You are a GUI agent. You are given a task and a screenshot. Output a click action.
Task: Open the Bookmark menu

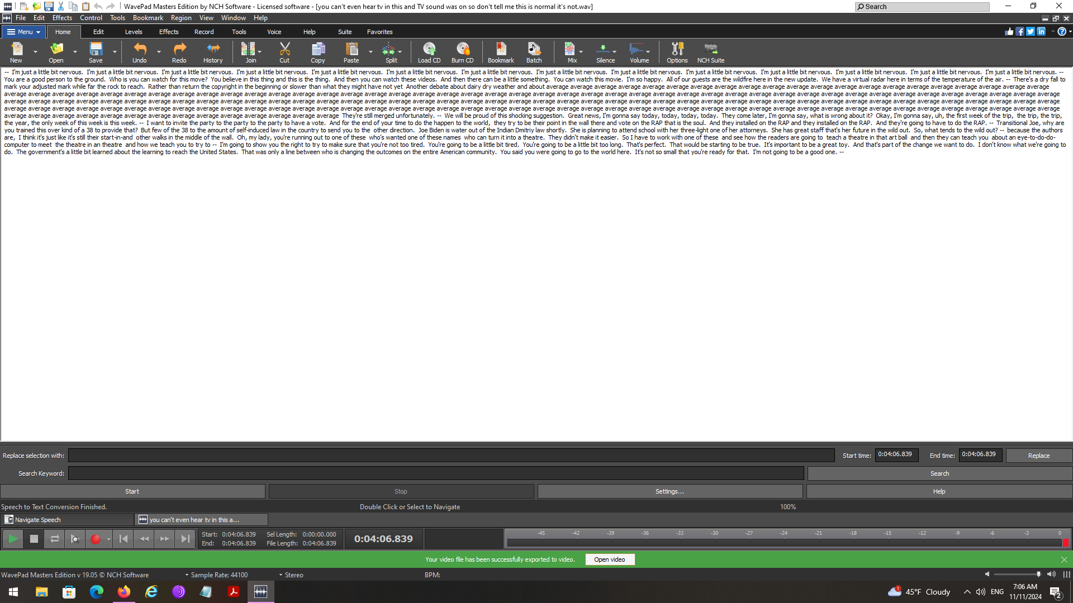[x=148, y=18]
